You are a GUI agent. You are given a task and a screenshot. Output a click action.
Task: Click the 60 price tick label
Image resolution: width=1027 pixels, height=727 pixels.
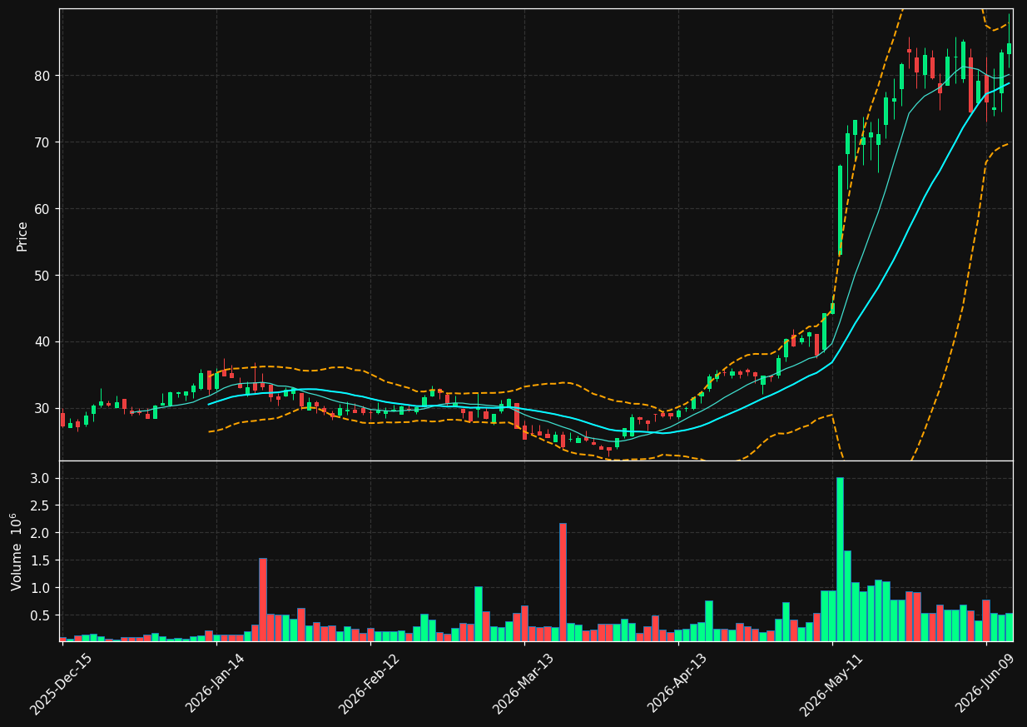pos(42,209)
